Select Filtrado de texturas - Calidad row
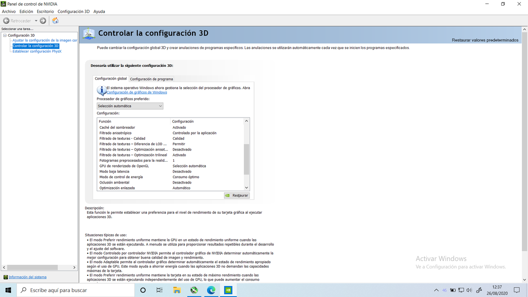Screen dimensions: 528x297 171,139
